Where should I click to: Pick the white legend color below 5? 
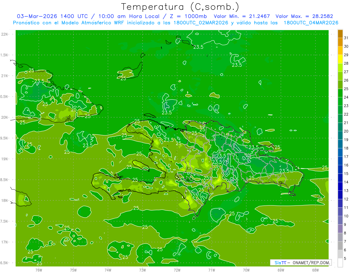[x=340, y=263]
